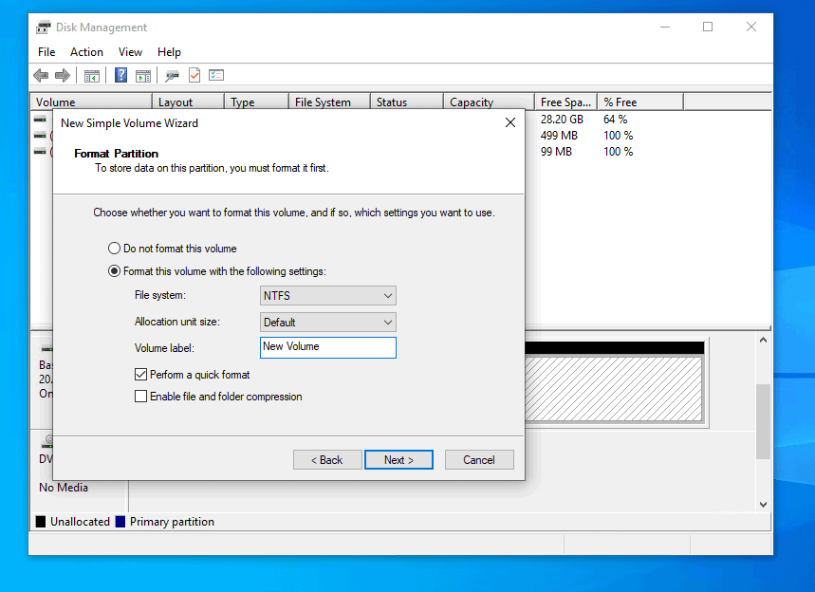815x592 pixels.
Task: Click Show/Hide Console Tree toolbar icon
Action: 92,76
